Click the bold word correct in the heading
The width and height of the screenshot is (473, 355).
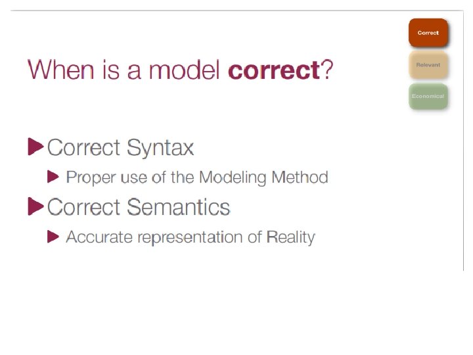[x=274, y=70]
